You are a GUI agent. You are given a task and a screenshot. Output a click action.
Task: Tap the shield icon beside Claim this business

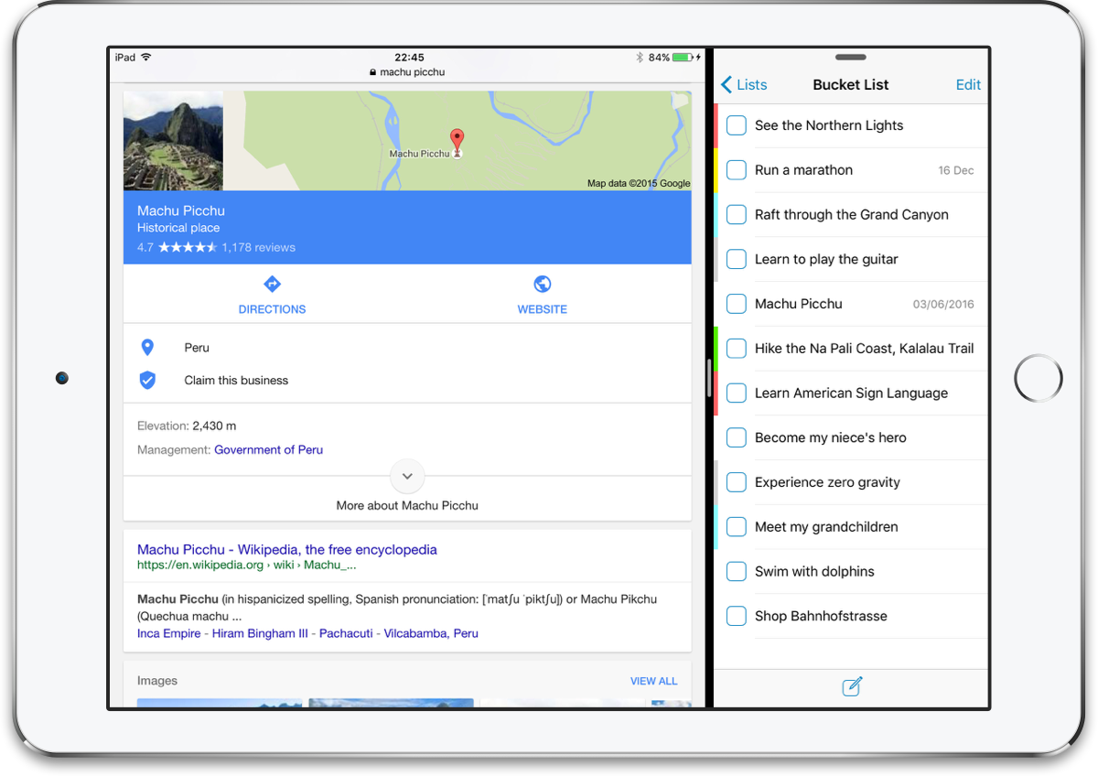147,380
